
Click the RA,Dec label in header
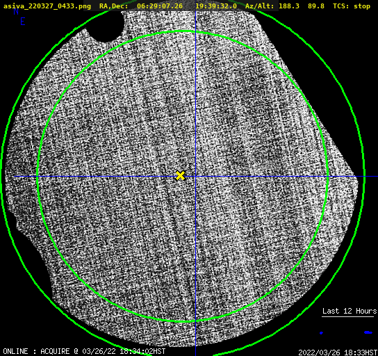[113, 6]
